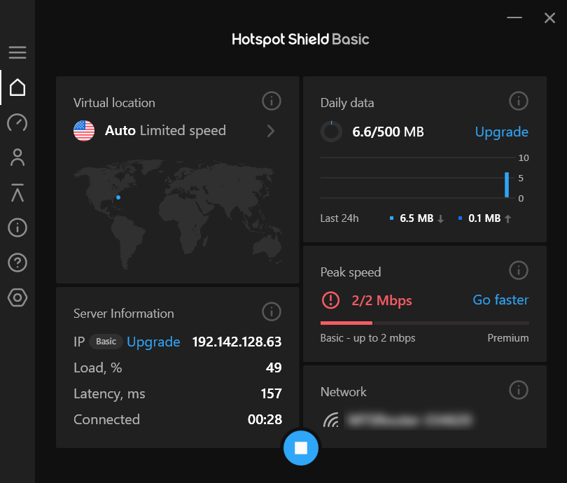
Task: Click the Hotspot Shield Basic title
Action: coord(300,39)
